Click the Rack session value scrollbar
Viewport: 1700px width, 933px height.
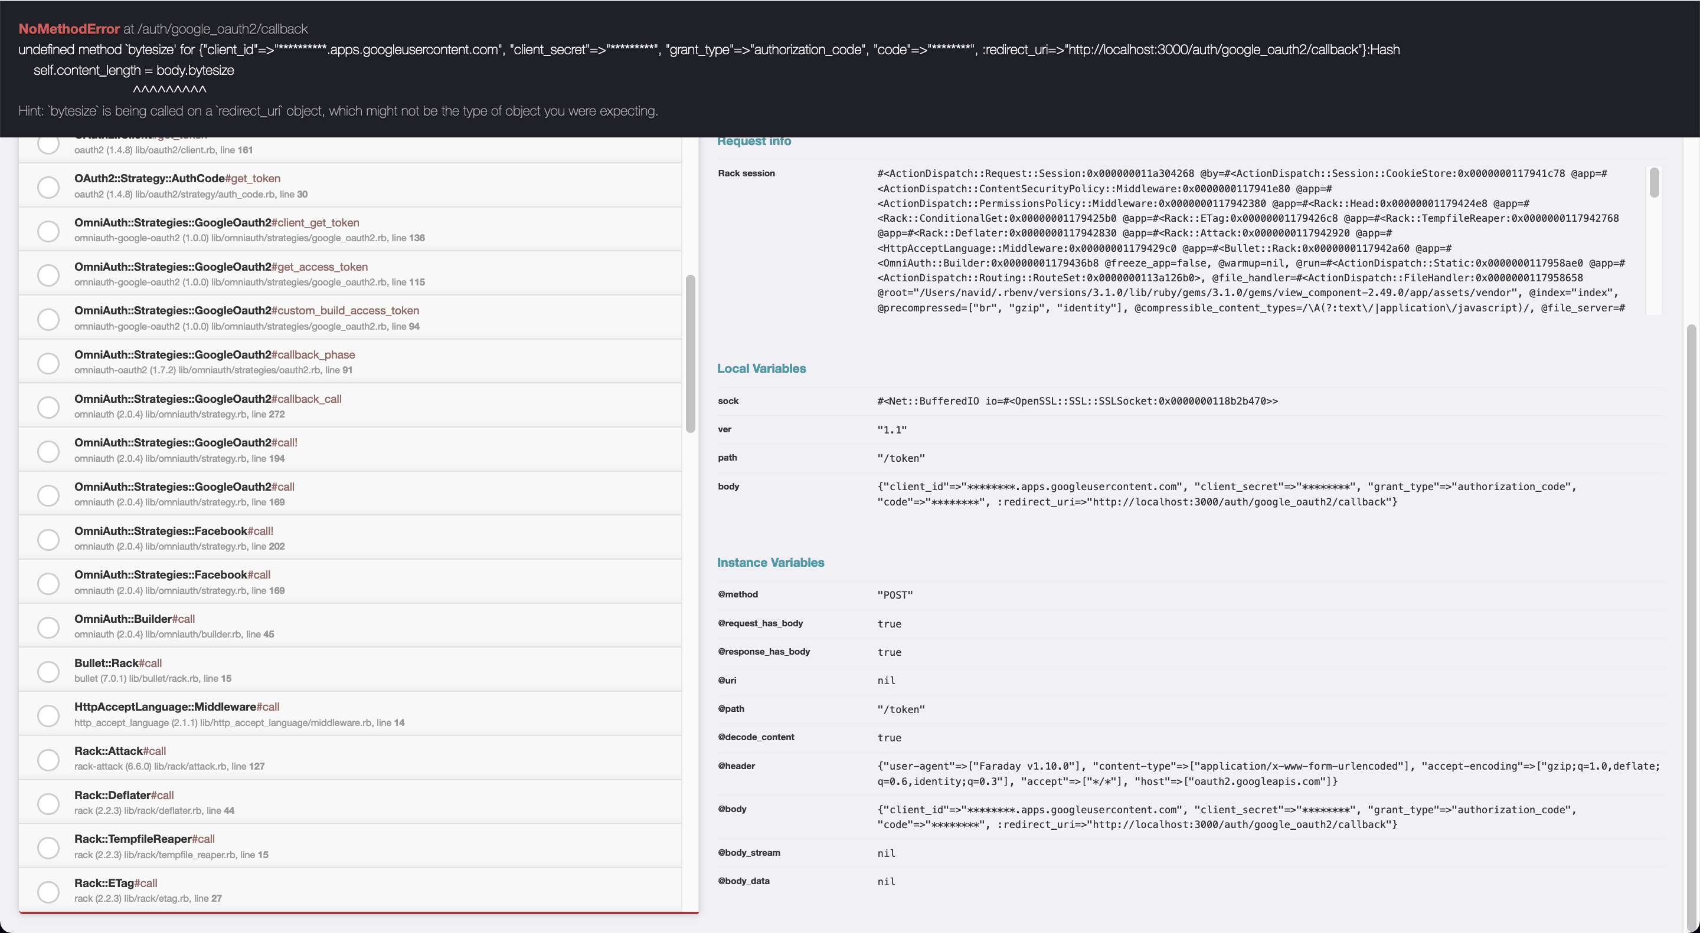click(x=1654, y=183)
